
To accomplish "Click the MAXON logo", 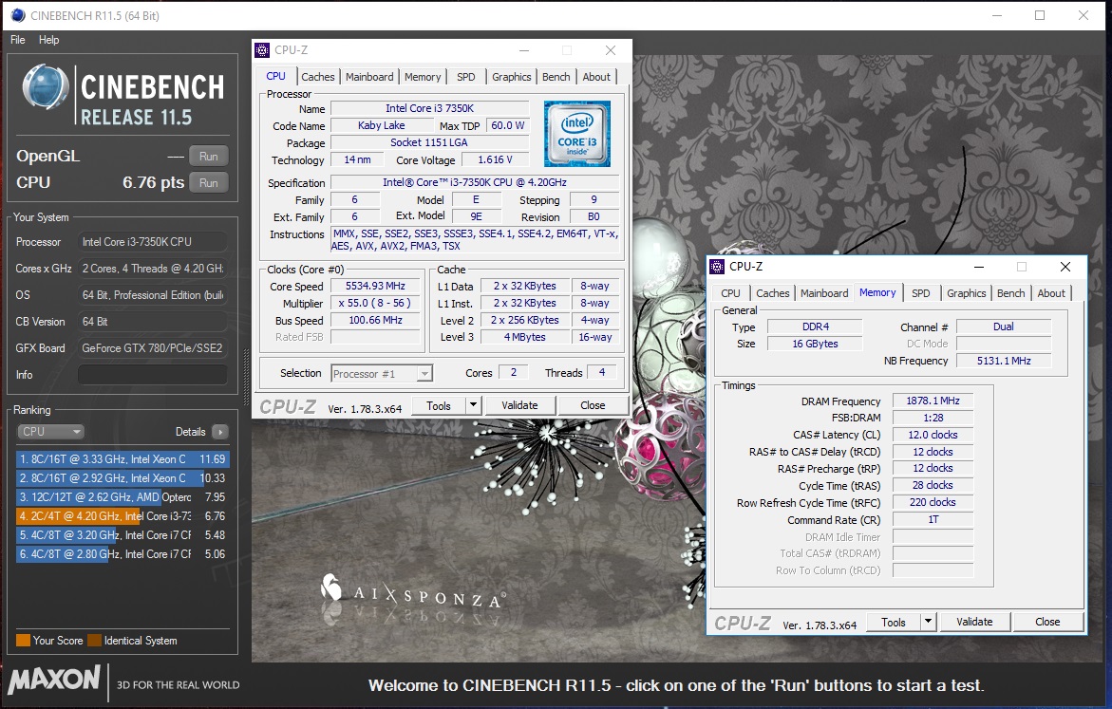I will click(x=54, y=681).
